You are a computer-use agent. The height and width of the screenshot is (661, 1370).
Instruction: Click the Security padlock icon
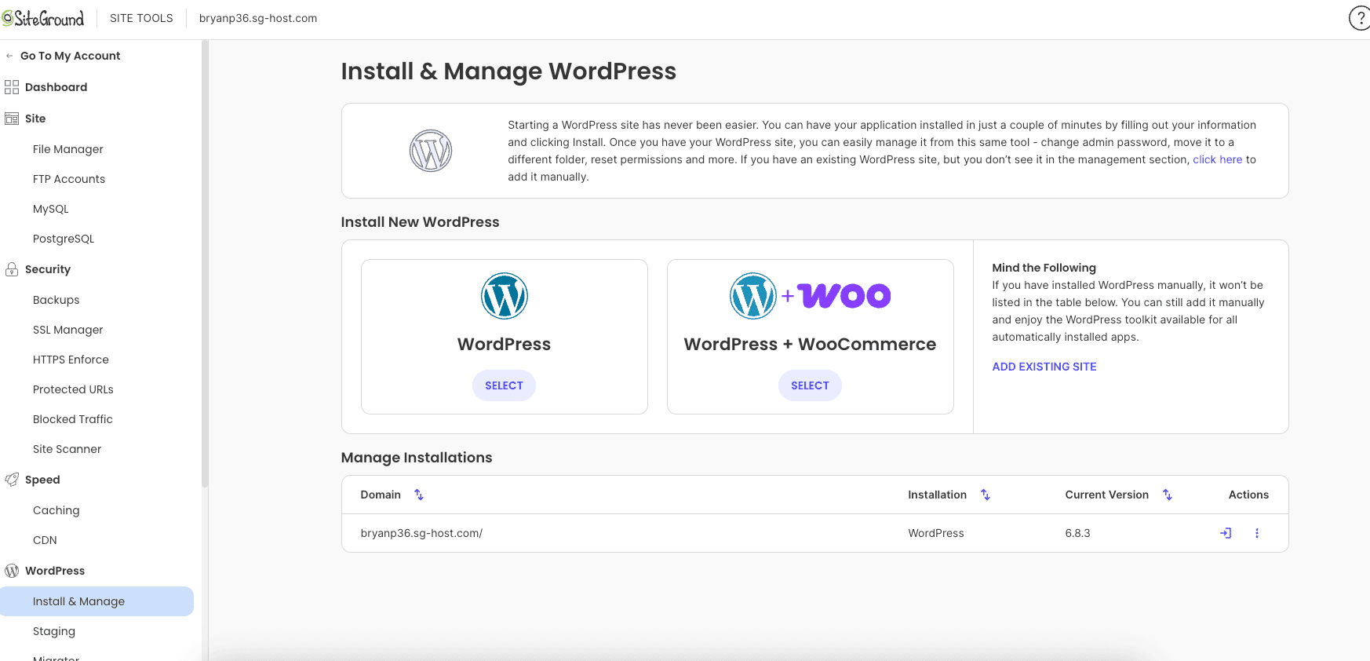coord(12,269)
